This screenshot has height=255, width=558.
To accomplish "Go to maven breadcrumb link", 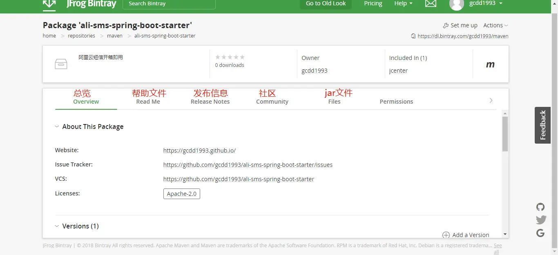I will pos(115,36).
